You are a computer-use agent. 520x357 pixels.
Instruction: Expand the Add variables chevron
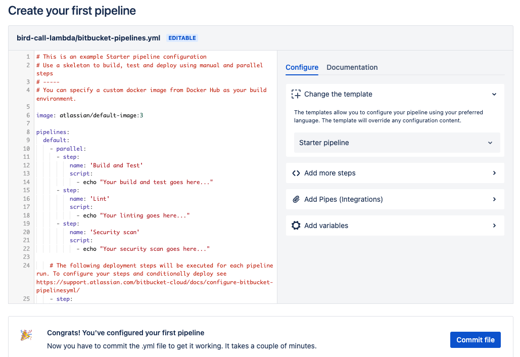tap(494, 226)
